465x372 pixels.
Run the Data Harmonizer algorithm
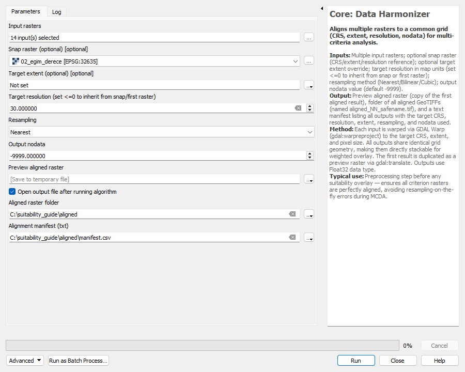pyautogui.click(x=356, y=361)
